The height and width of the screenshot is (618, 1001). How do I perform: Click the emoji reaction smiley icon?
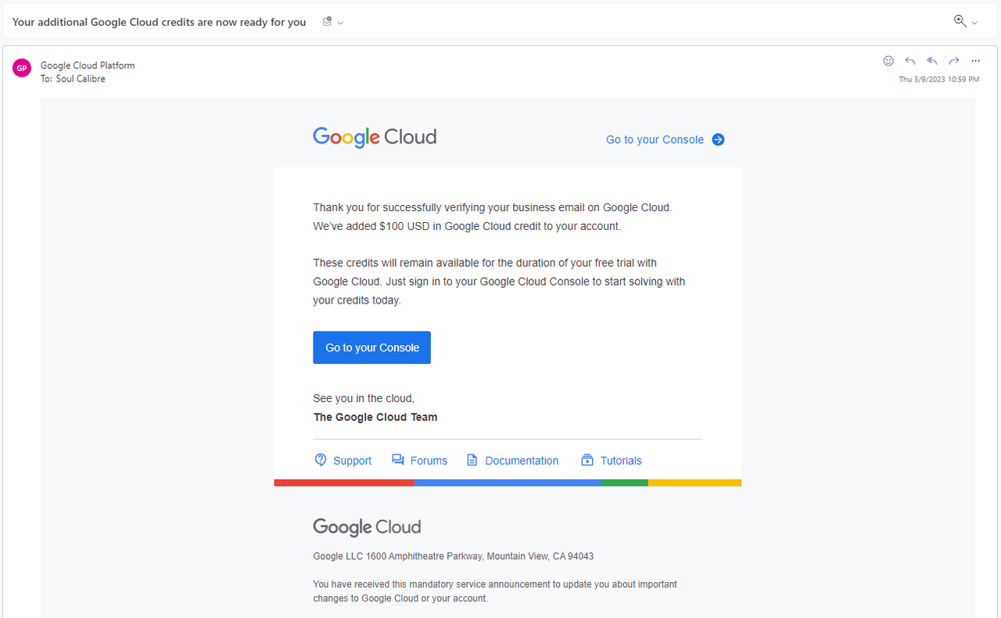888,61
